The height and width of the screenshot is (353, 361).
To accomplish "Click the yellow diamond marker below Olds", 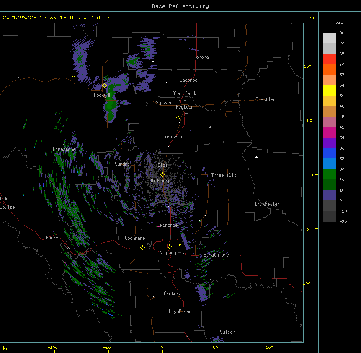I will pyautogui.click(x=162, y=174).
